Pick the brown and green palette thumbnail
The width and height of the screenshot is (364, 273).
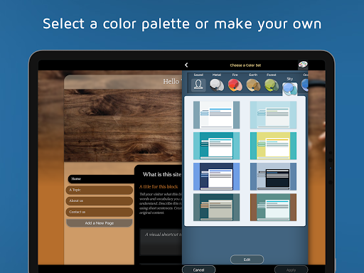coord(273,208)
